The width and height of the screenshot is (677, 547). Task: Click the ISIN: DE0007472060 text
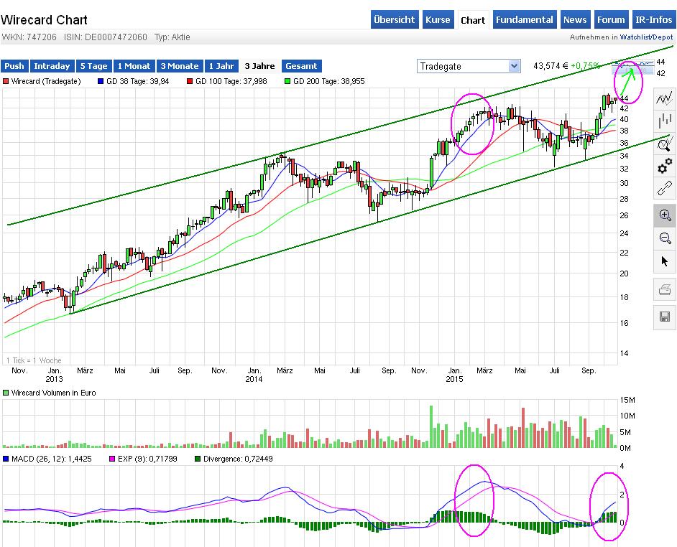106,37
